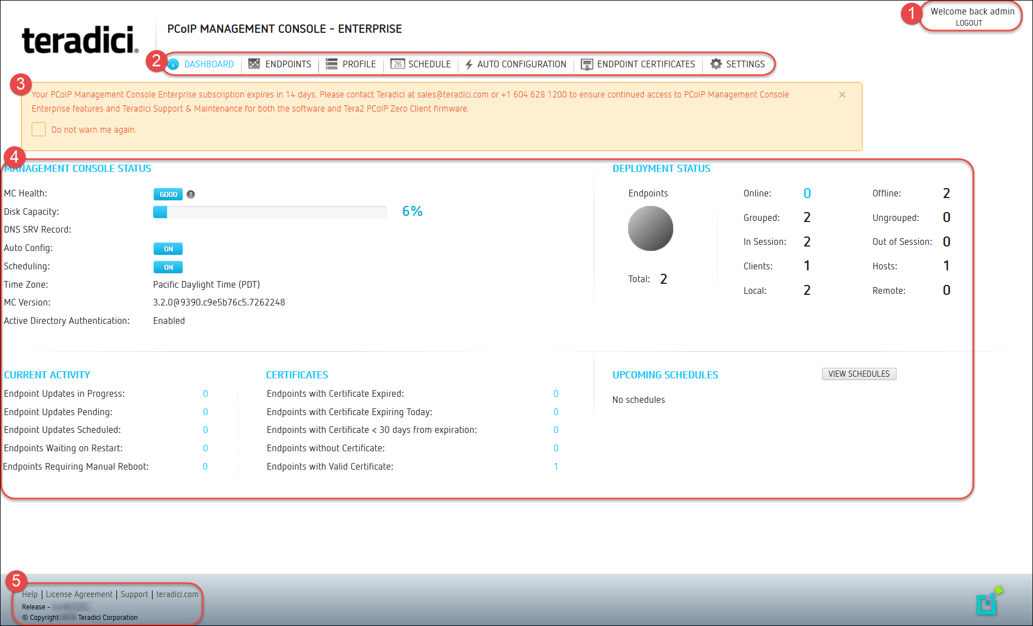Click Endpoints without Certificate count
Image resolution: width=1033 pixels, height=626 pixels.
[556, 448]
